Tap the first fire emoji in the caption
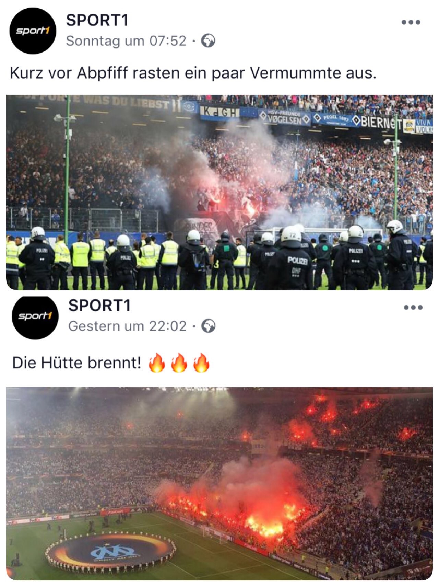This screenshot has height=587, width=439. pos(157,363)
